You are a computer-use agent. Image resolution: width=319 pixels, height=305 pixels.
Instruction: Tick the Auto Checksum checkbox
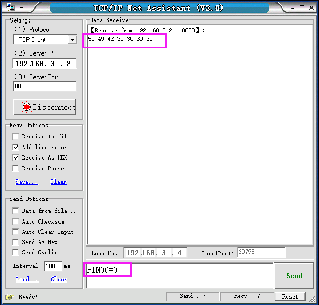coord(16,221)
